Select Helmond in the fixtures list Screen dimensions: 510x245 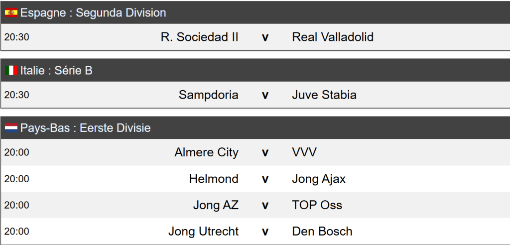[x=214, y=179]
